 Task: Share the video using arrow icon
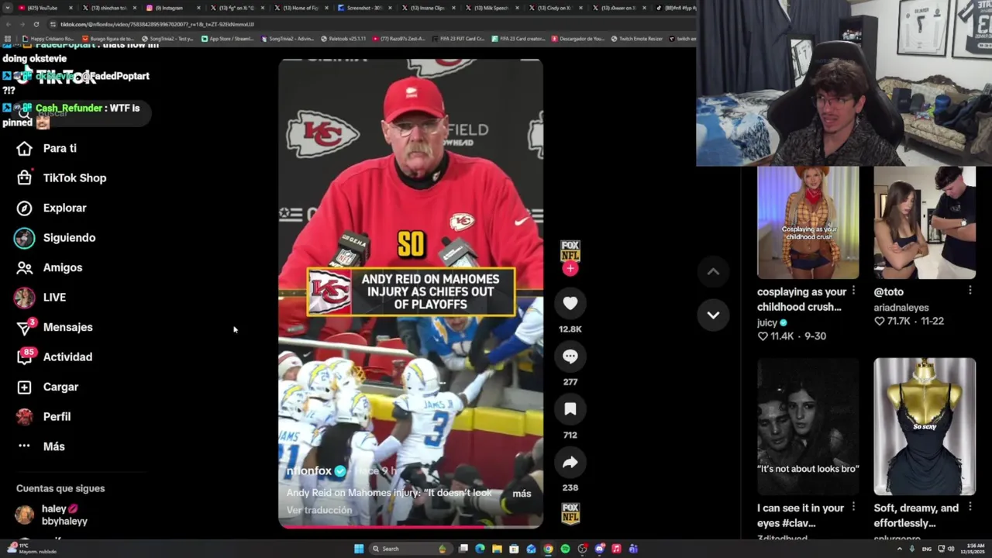coord(570,463)
